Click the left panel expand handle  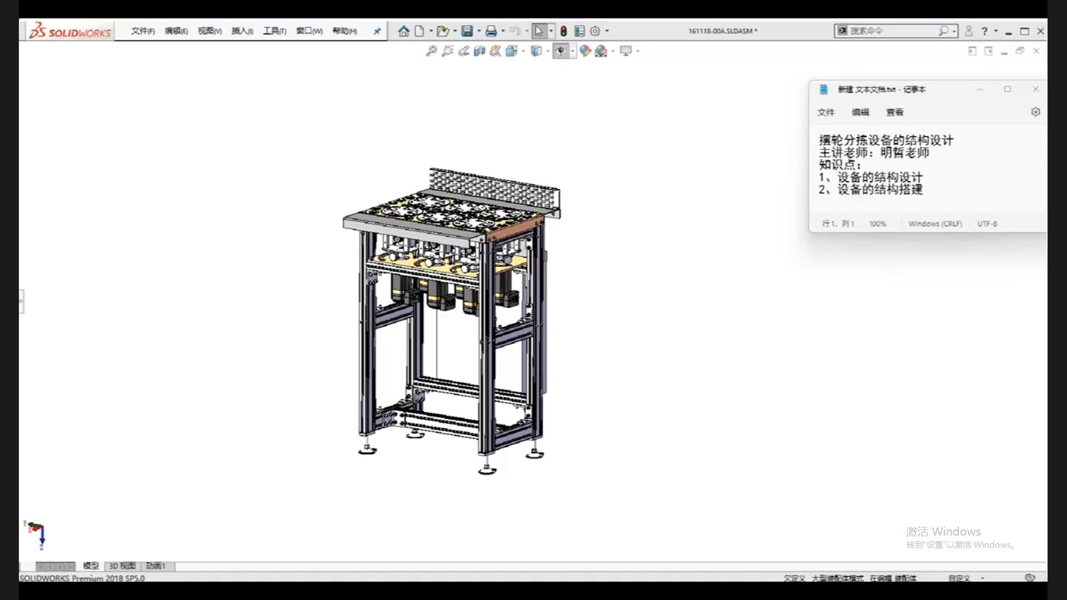click(x=21, y=301)
